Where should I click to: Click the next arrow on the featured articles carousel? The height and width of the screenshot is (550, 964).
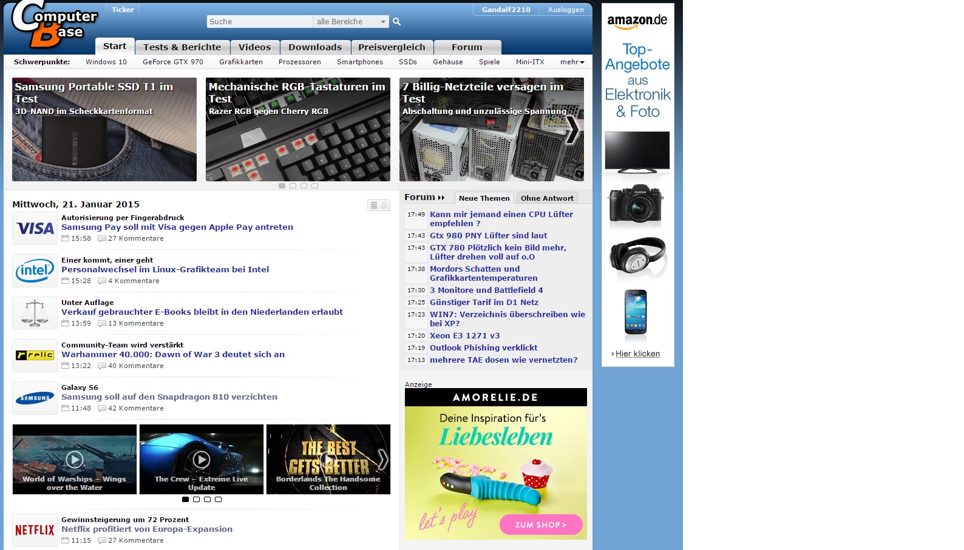coord(572,130)
